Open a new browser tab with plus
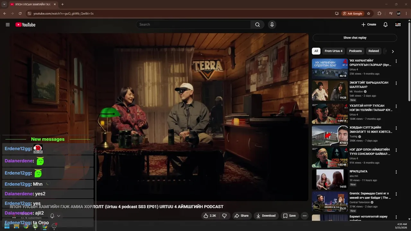This screenshot has width=411, height=231. pos(62,4)
